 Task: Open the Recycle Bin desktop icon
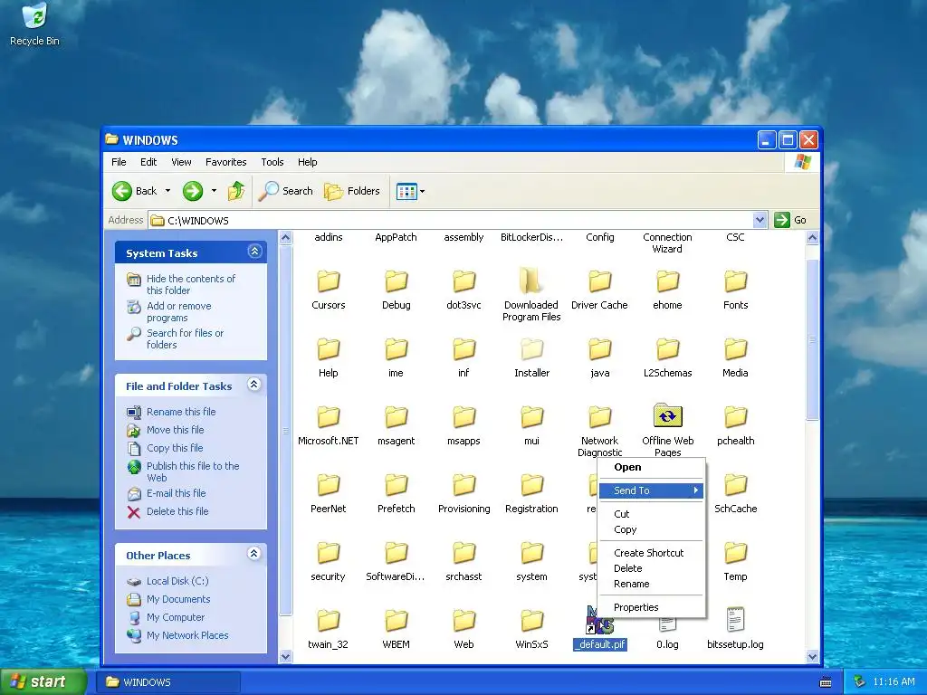tap(34, 24)
